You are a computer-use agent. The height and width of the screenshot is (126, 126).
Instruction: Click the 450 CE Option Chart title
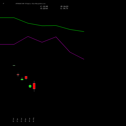tap(30, 4)
